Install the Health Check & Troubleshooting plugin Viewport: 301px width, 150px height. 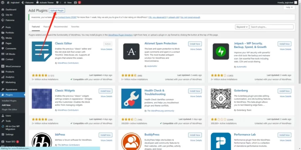[x=195, y=91]
